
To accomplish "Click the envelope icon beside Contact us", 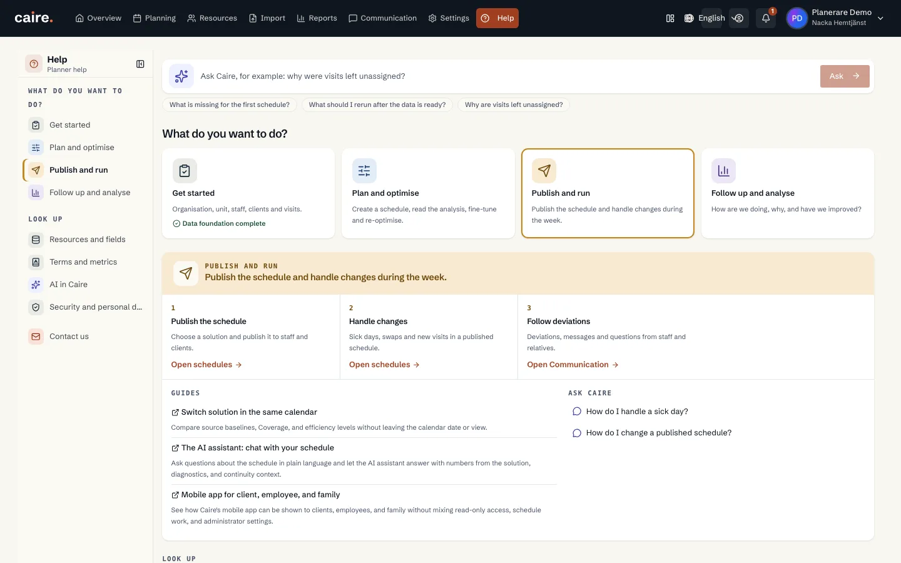I will point(36,337).
